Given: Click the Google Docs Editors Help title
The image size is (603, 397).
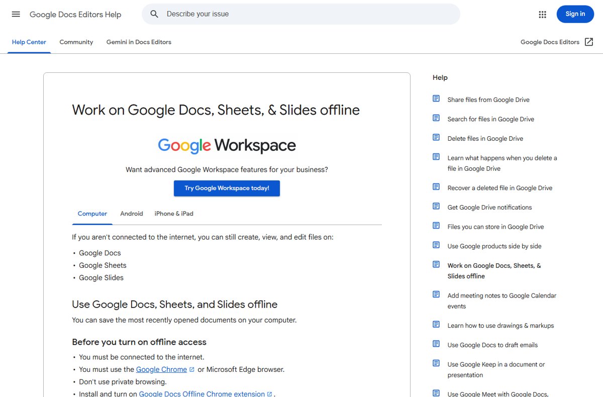Looking at the screenshot, I should (x=75, y=15).
